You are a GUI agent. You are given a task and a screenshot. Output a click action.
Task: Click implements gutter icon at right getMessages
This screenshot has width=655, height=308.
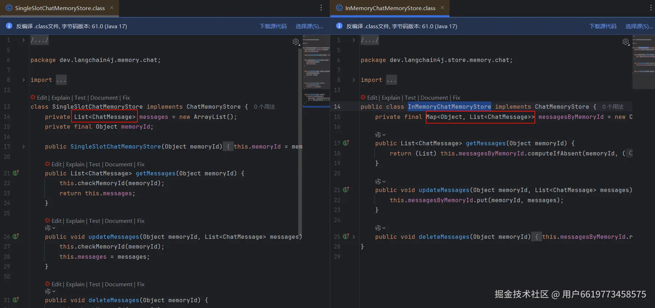click(346, 143)
